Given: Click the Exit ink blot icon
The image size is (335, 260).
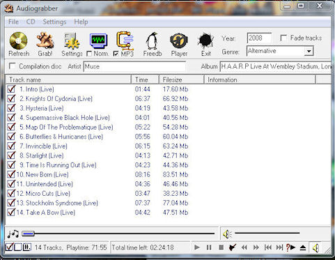Looking at the screenshot, I should [x=205, y=41].
